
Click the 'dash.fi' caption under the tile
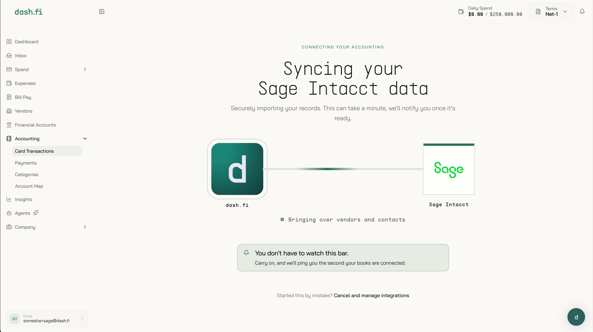click(237, 205)
